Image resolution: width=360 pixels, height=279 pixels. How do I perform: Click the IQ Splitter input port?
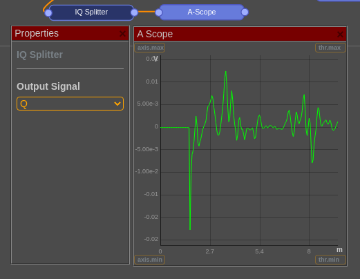48,13
